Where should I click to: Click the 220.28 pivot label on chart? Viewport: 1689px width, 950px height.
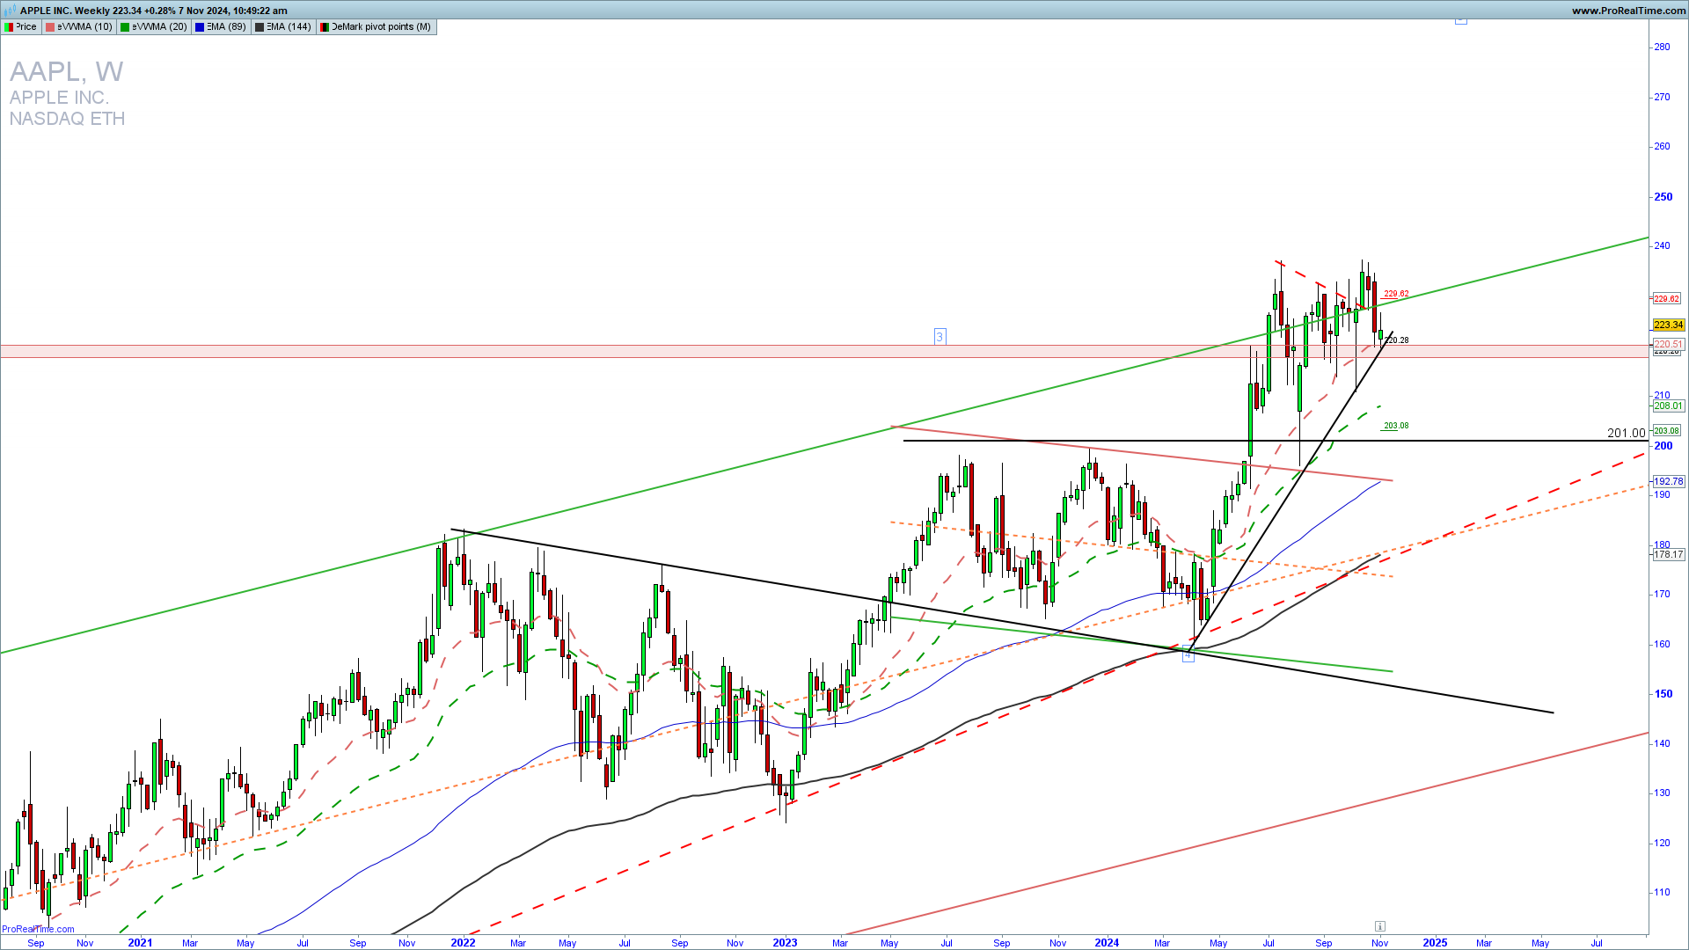1396,340
